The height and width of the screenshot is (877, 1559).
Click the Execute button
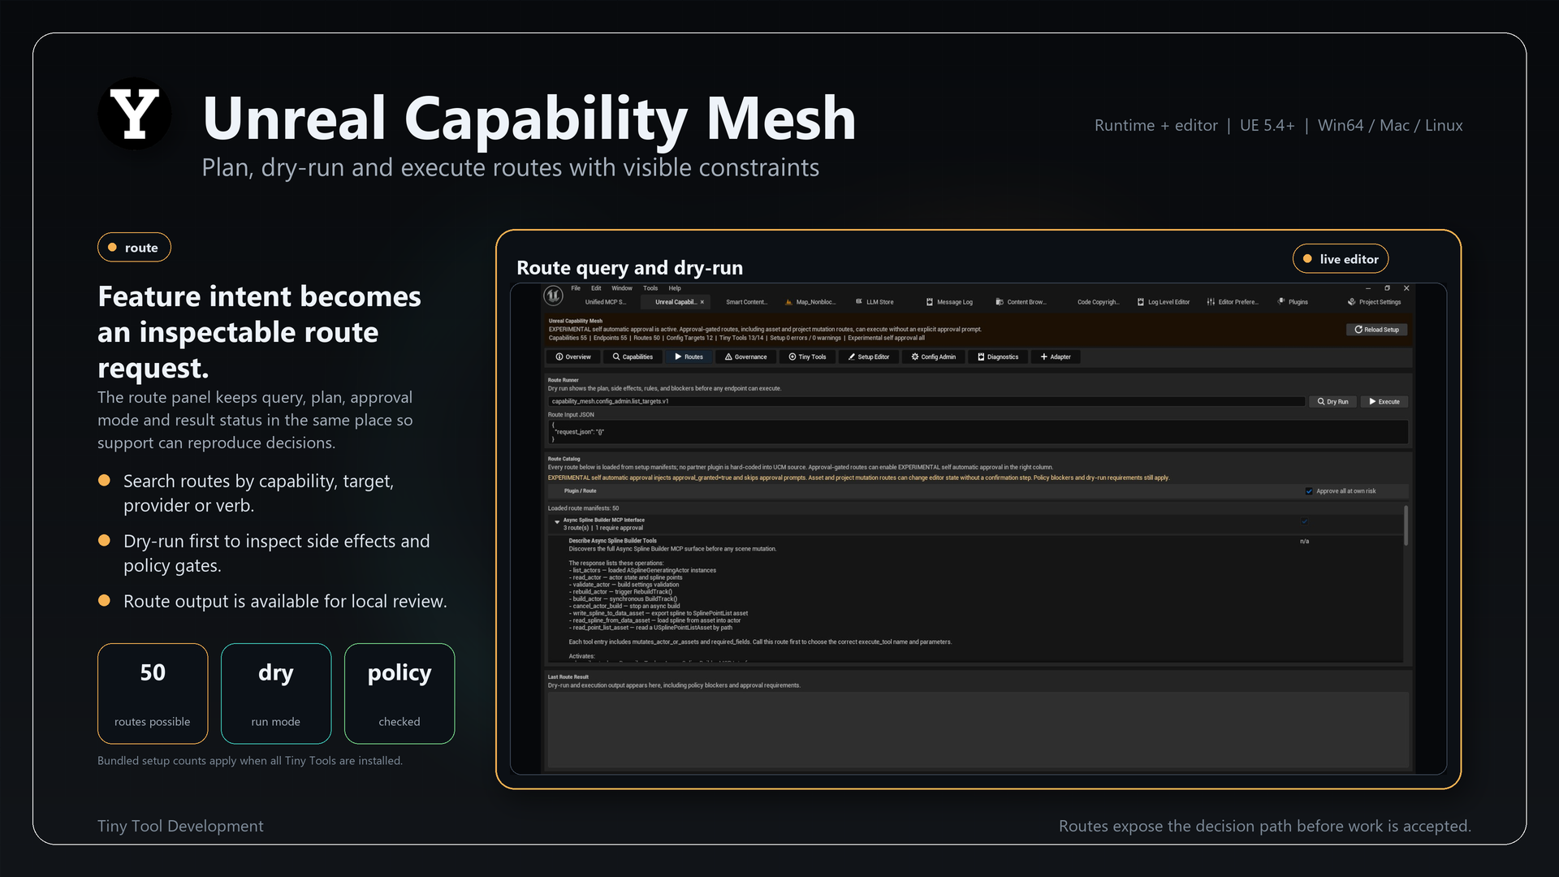[1384, 402]
